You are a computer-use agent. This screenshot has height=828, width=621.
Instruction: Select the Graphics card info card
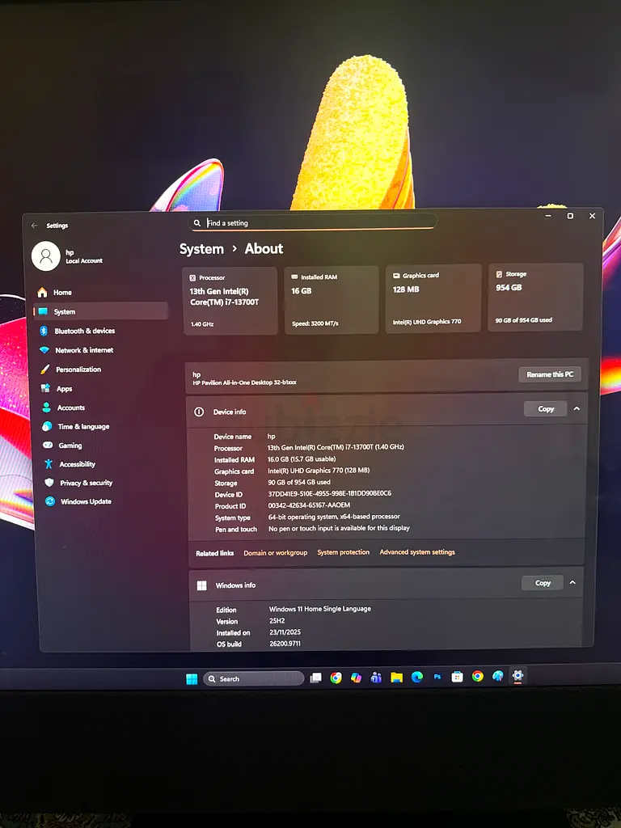[433, 298]
